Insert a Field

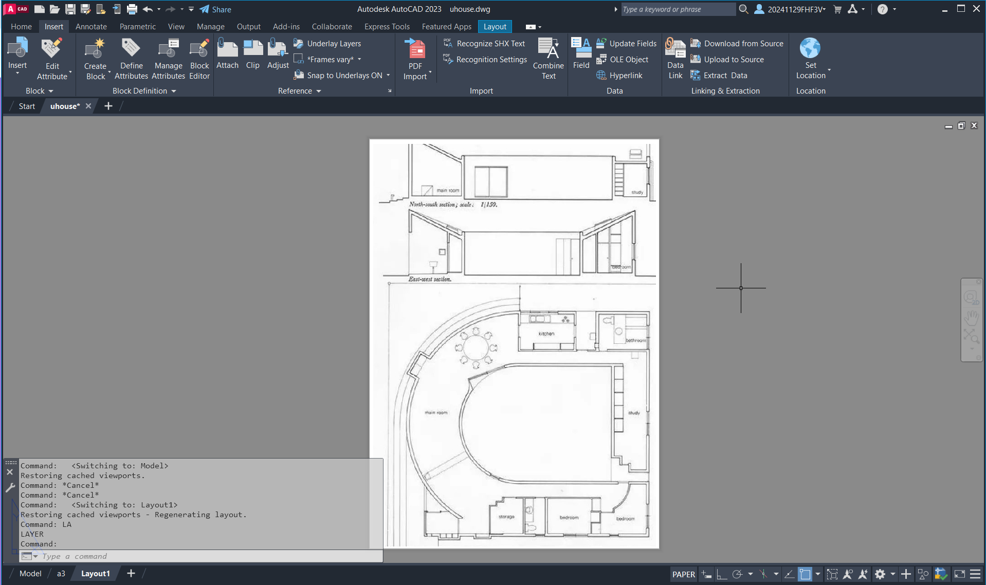coord(581,53)
